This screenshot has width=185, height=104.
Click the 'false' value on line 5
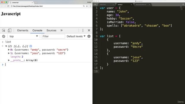[x=130, y=22]
